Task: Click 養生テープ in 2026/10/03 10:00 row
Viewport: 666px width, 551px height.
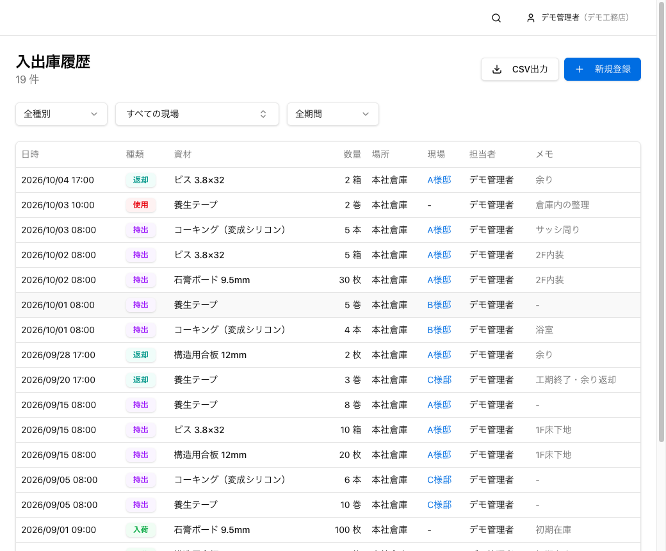Action: (x=195, y=205)
